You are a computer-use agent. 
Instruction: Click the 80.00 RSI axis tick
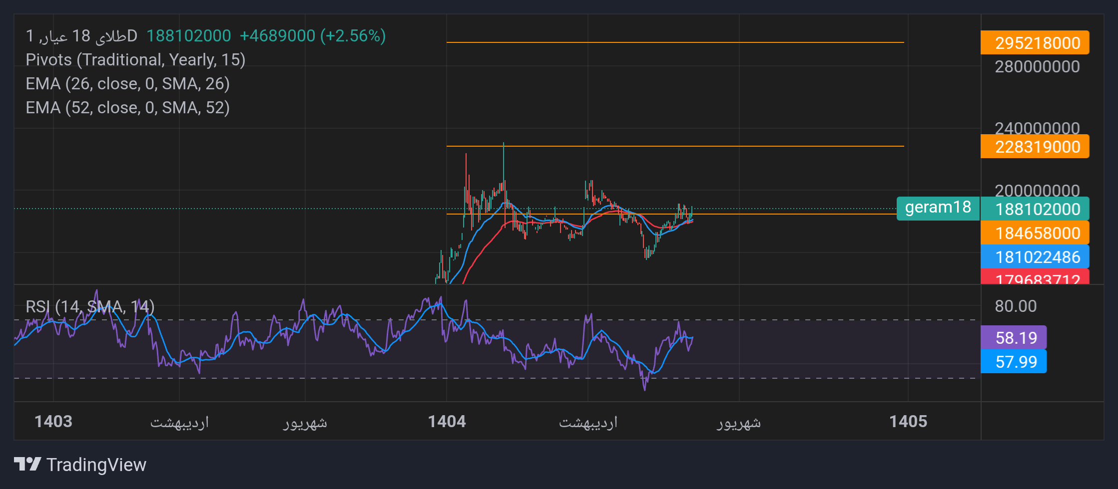pyautogui.click(x=1016, y=306)
